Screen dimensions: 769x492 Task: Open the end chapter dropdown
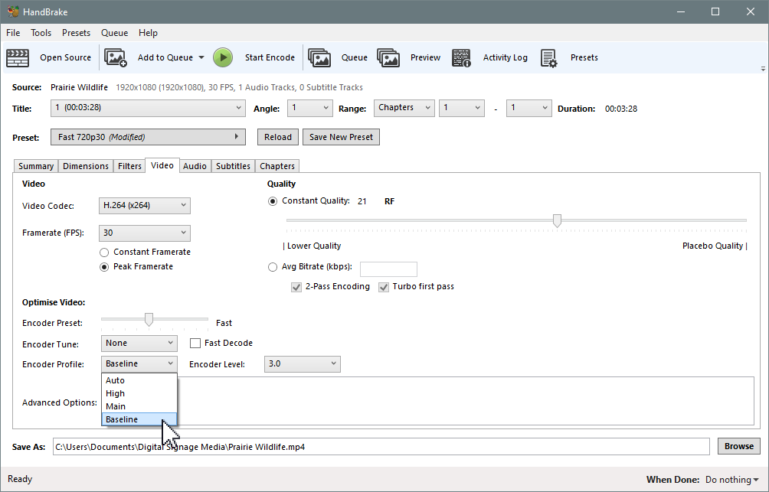(528, 108)
